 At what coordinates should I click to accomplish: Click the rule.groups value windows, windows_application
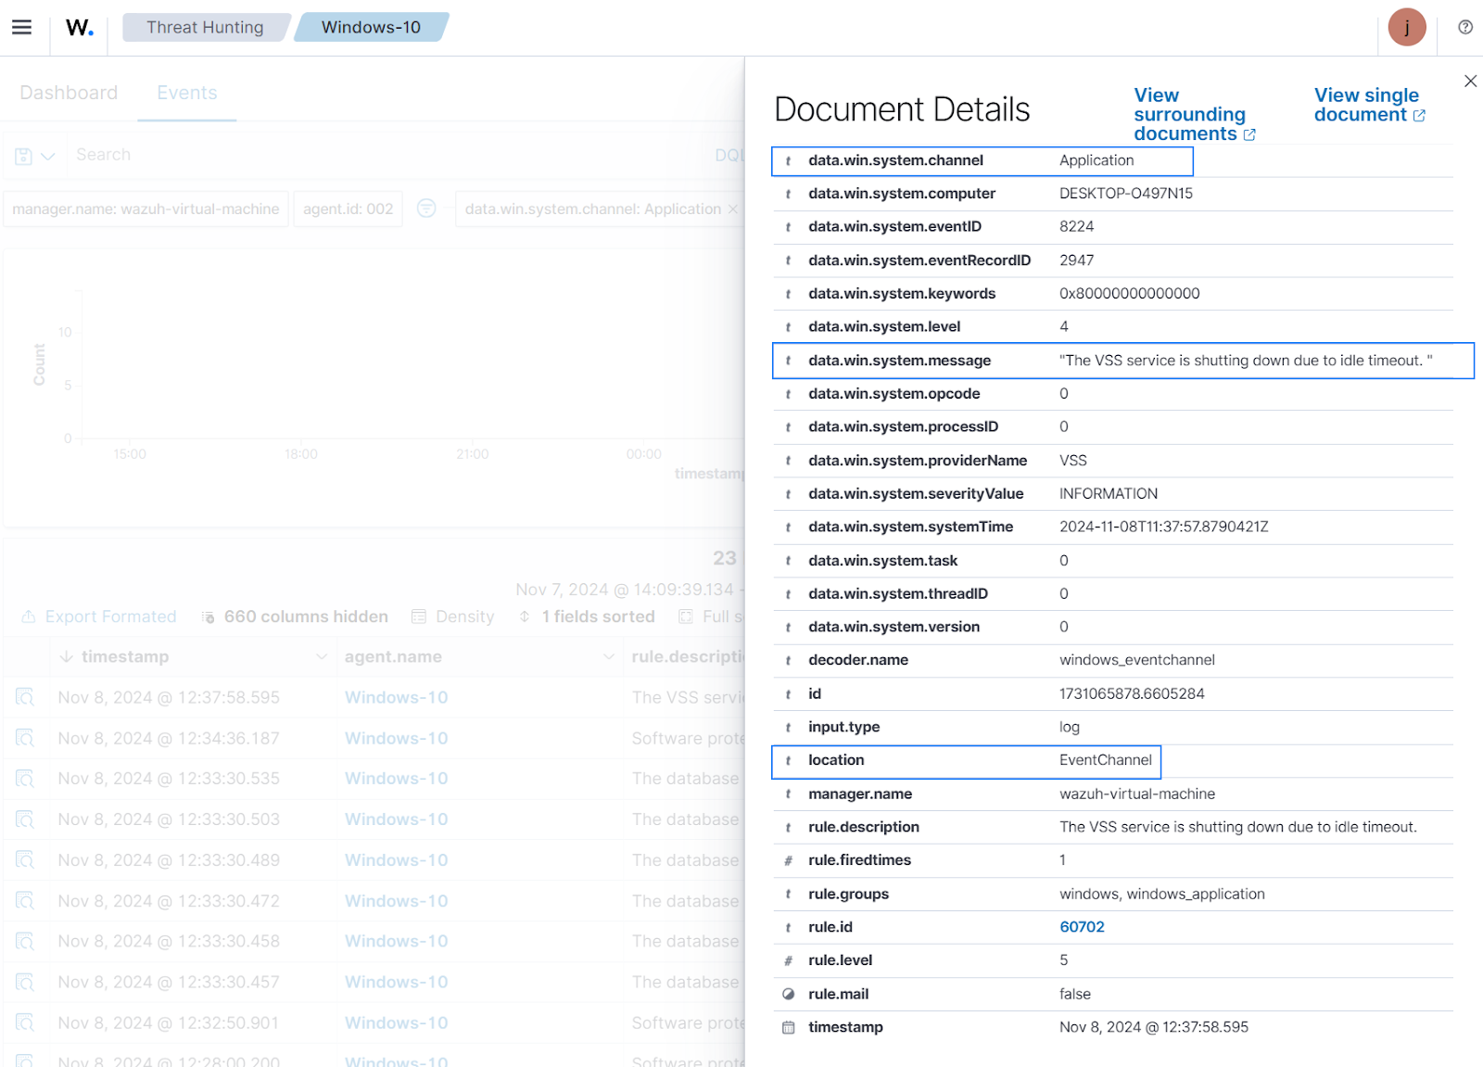(1161, 894)
